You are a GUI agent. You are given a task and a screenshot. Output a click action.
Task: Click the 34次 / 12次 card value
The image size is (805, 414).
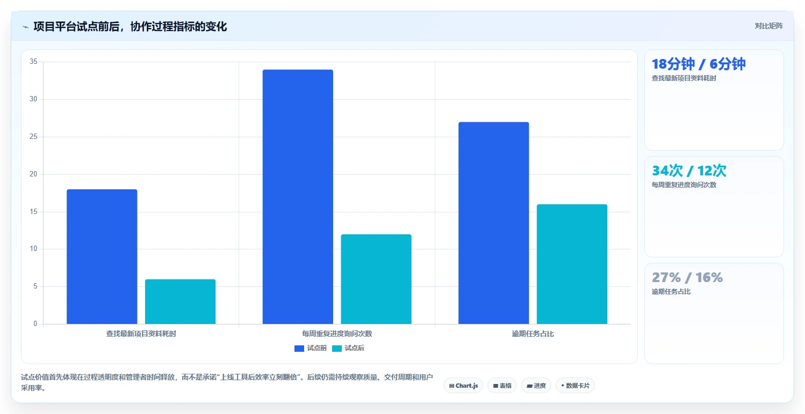(x=689, y=171)
